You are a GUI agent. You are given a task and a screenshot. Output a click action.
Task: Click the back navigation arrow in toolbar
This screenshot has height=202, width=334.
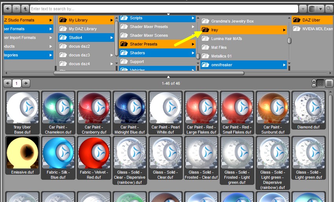click(x=8, y=9)
